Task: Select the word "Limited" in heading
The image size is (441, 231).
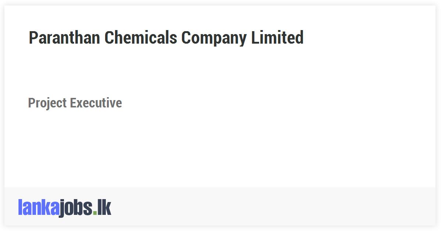Action: [277, 38]
